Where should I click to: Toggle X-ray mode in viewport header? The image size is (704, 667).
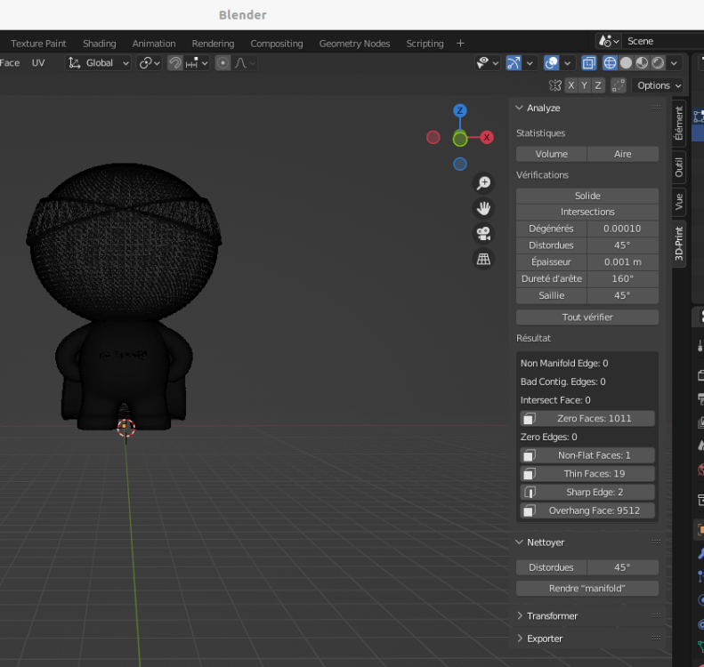tap(588, 63)
